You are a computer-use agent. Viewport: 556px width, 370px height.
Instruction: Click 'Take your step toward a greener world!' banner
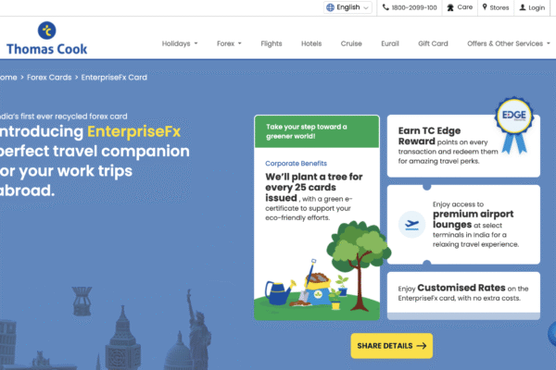317,131
